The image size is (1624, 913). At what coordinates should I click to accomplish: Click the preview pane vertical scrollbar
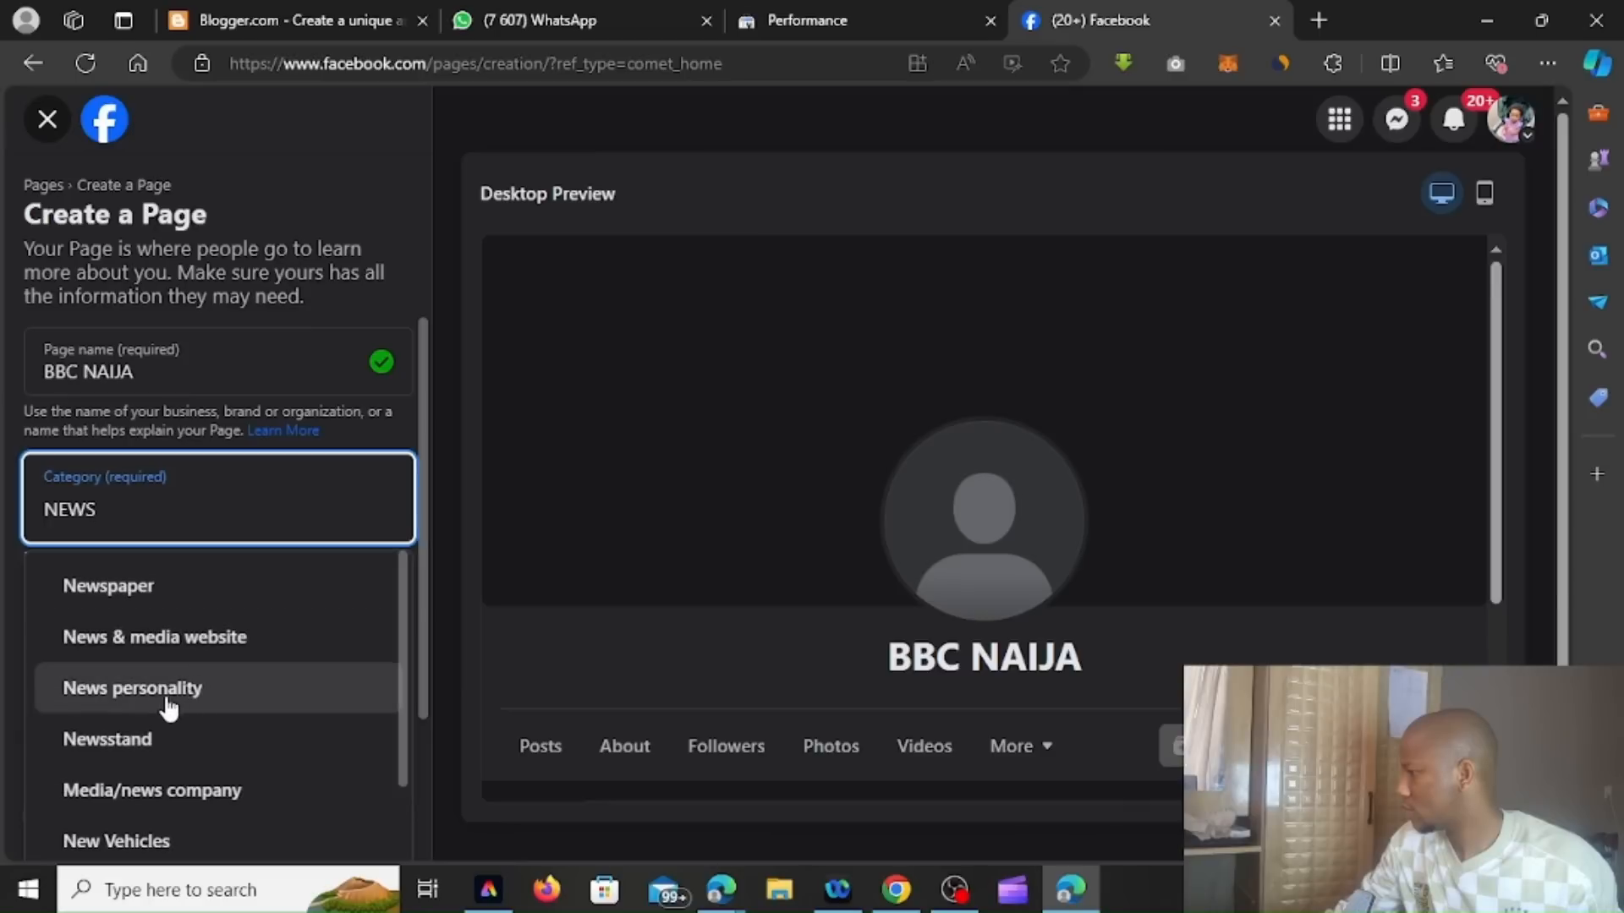(x=1495, y=431)
